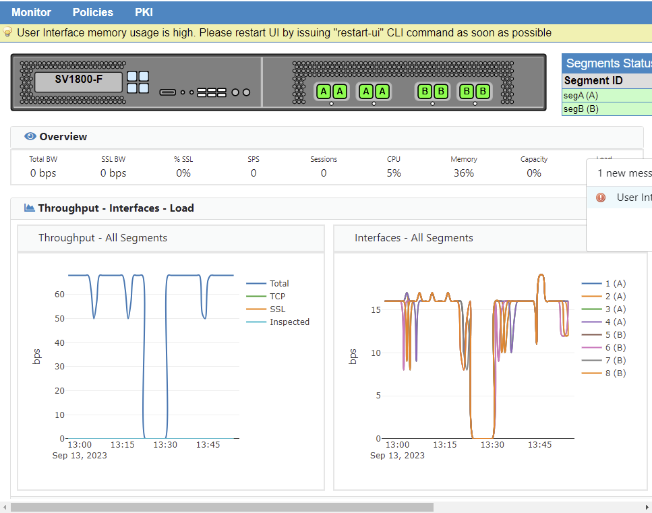The height and width of the screenshot is (513, 652).
Task: Click the lightbulb icon in the warning banner
Action: [x=7, y=32]
